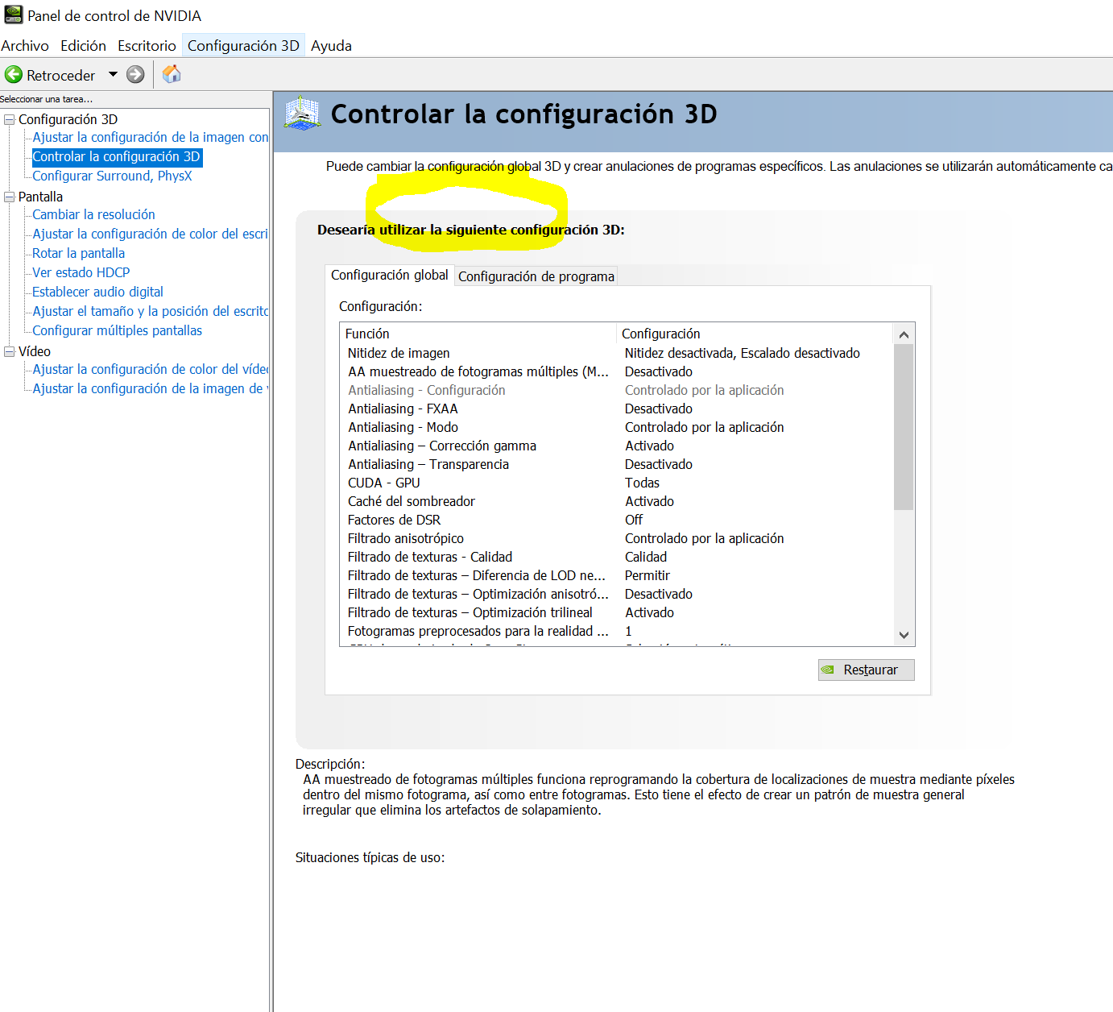Select Filtrado de texturas – Optimización trilineal row

(x=617, y=612)
